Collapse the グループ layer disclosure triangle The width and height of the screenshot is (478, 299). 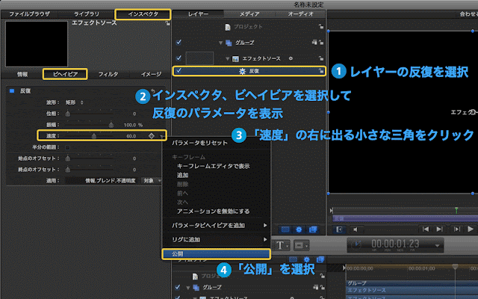click(x=220, y=43)
